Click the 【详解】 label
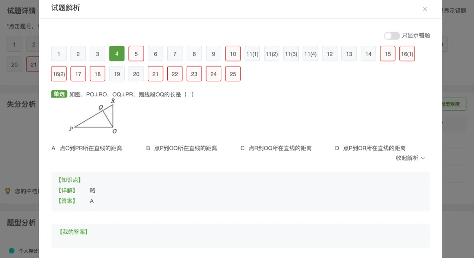 [67, 190]
